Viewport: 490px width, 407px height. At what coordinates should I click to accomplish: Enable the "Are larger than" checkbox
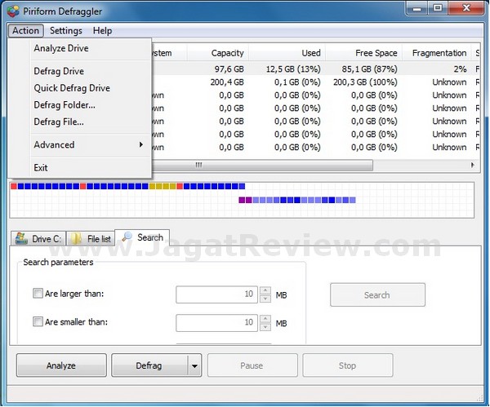[x=38, y=294]
